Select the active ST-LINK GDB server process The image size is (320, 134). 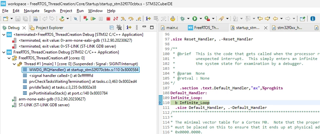point(41,105)
